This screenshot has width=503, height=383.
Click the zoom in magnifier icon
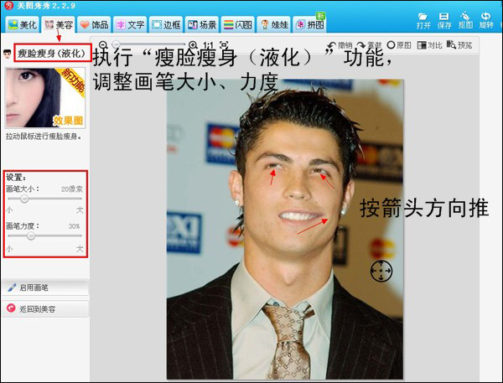[x=193, y=44]
